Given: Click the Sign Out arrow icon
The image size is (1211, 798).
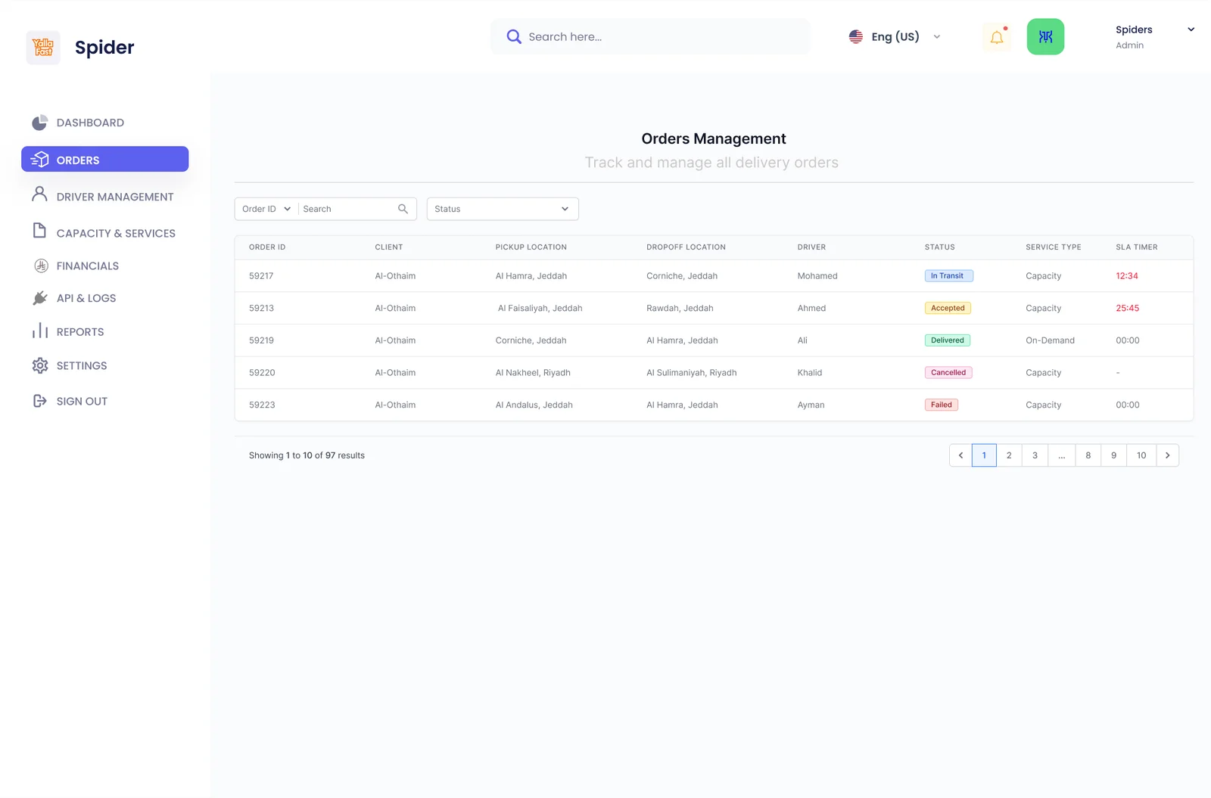Looking at the screenshot, I should [x=40, y=401].
